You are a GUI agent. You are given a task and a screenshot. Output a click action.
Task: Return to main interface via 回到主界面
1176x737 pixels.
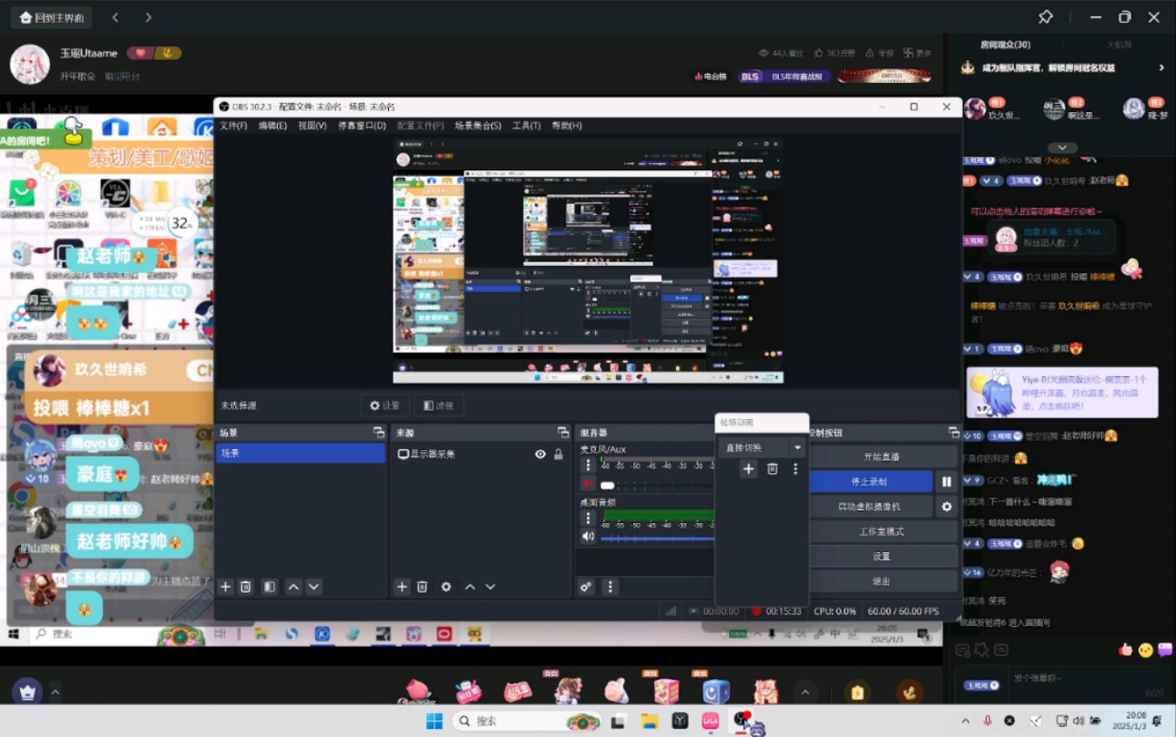[x=53, y=17]
